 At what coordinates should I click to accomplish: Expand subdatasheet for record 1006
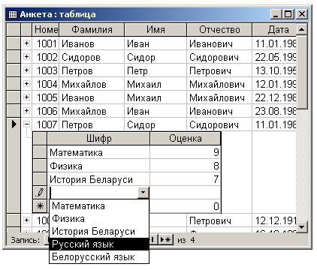click(26, 111)
